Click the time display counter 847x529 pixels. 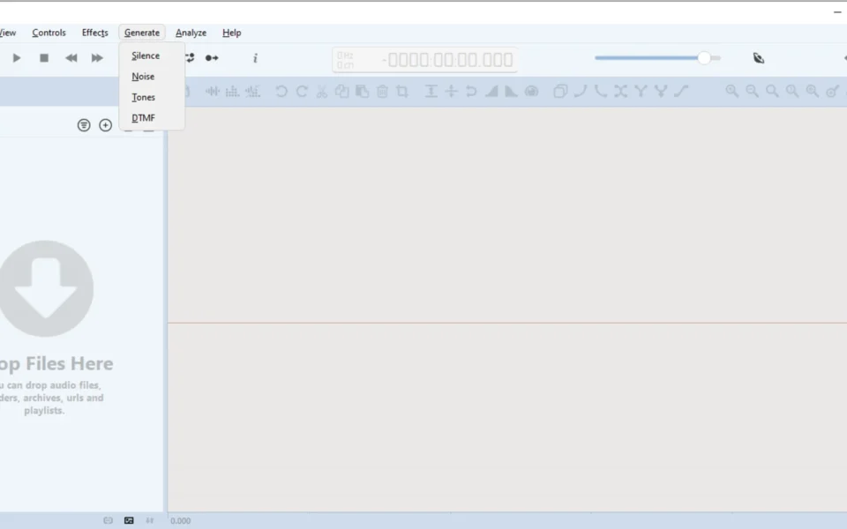point(425,59)
